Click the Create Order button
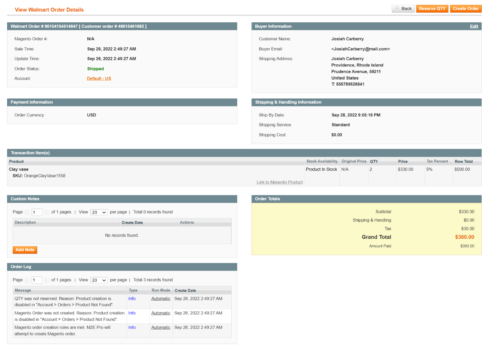Image resolution: width=487 pixels, height=348 pixels. click(x=466, y=8)
